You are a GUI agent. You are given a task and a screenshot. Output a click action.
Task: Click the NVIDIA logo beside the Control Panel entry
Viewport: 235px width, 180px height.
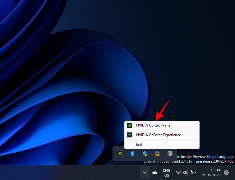point(130,125)
